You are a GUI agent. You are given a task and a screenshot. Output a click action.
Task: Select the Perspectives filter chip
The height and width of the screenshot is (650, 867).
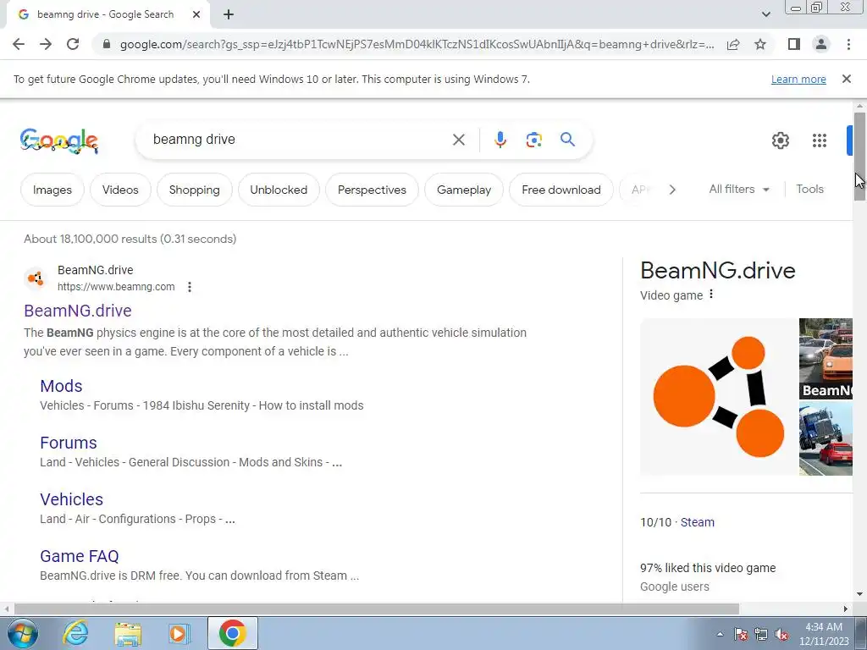[373, 190]
